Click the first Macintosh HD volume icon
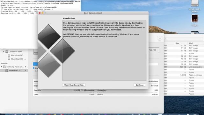 tap(9, 55)
